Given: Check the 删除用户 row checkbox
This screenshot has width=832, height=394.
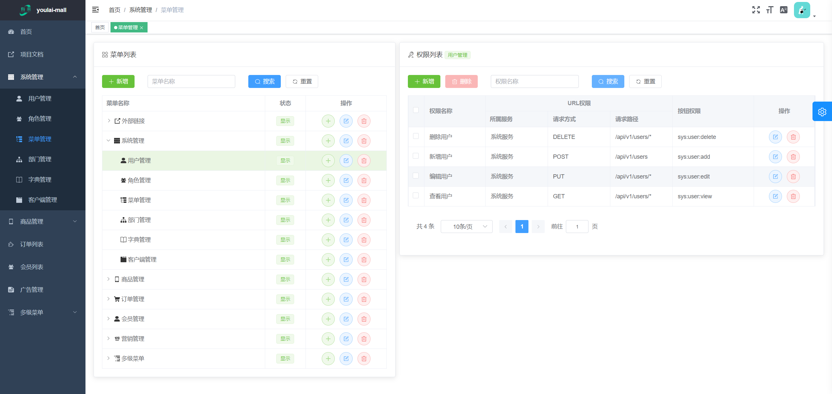Looking at the screenshot, I should tap(416, 136).
